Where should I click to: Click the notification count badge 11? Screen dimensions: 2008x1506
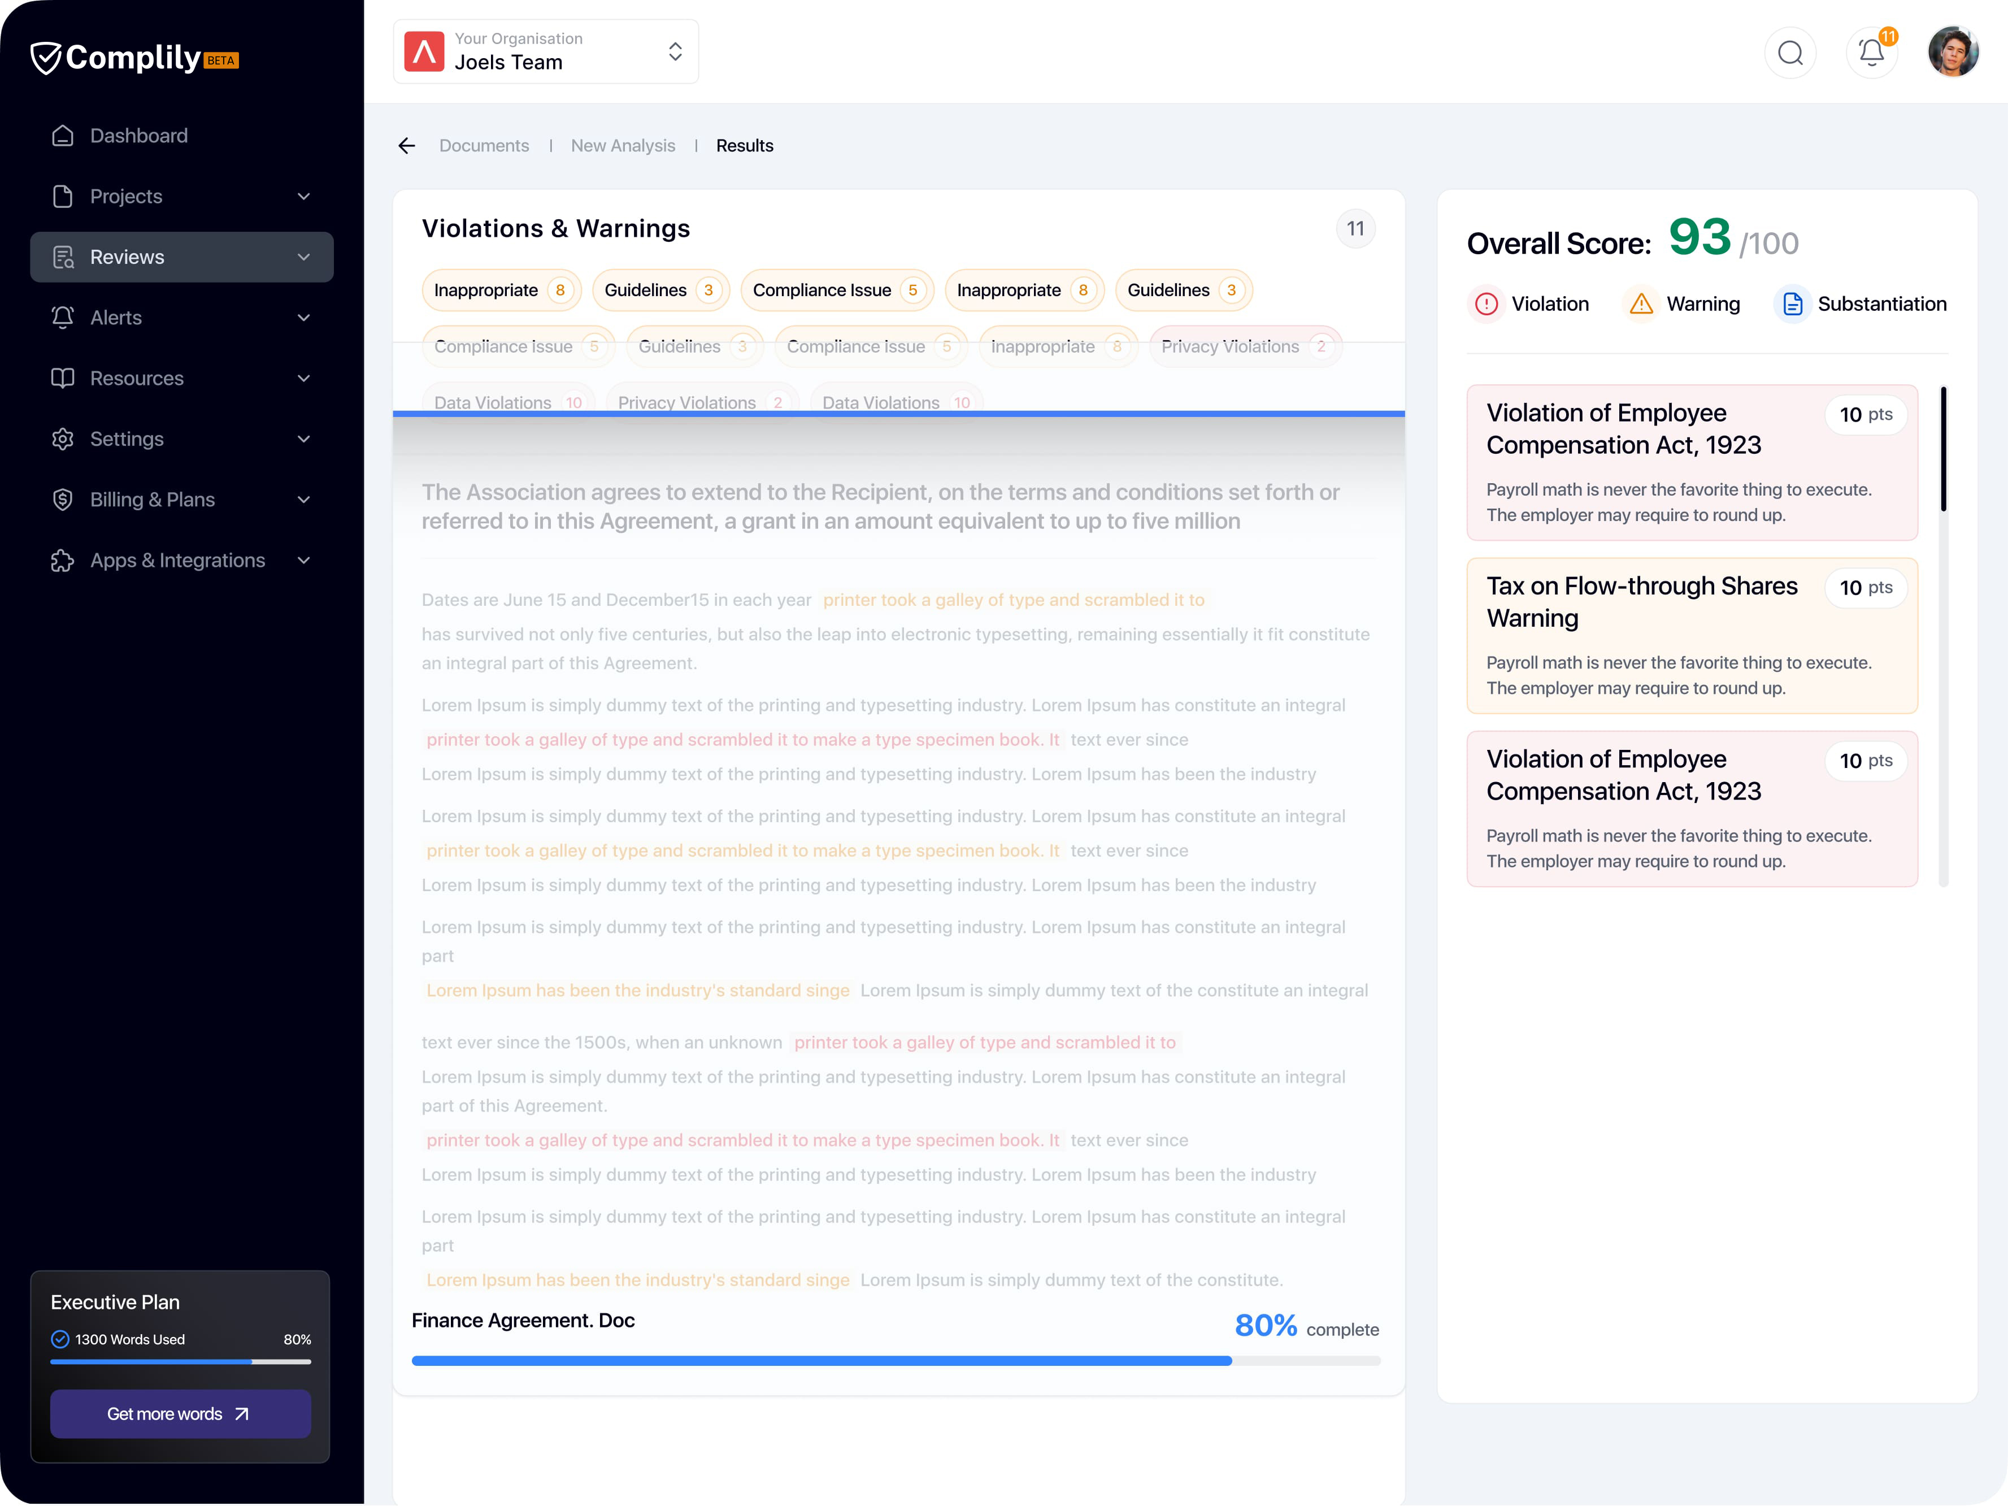click(1888, 36)
